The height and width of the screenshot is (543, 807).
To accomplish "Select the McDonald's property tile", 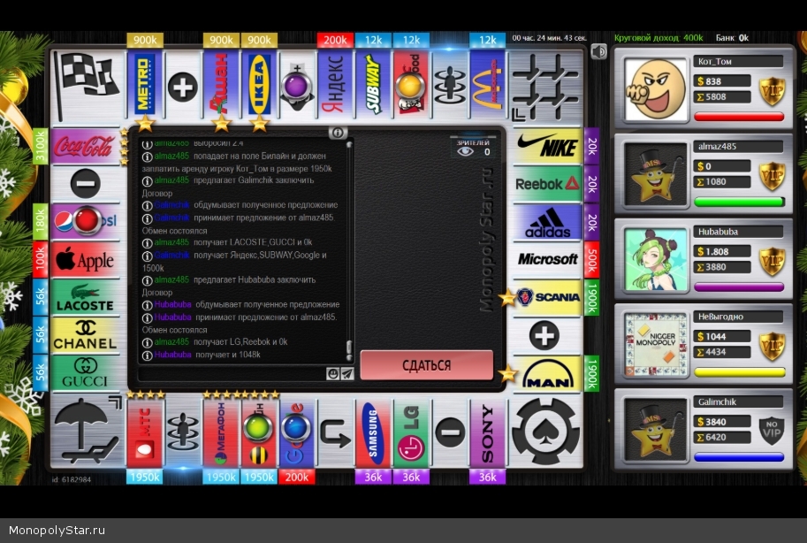I will (487, 85).
